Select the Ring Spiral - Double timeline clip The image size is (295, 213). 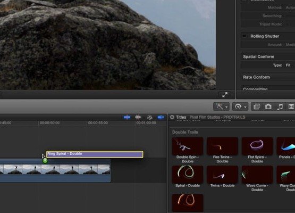click(95, 154)
